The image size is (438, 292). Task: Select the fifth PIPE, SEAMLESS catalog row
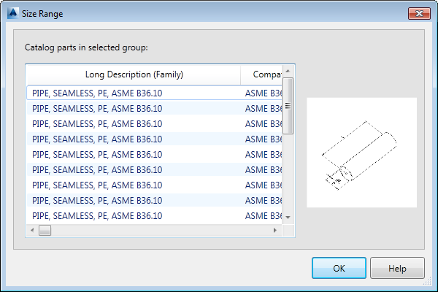97,154
